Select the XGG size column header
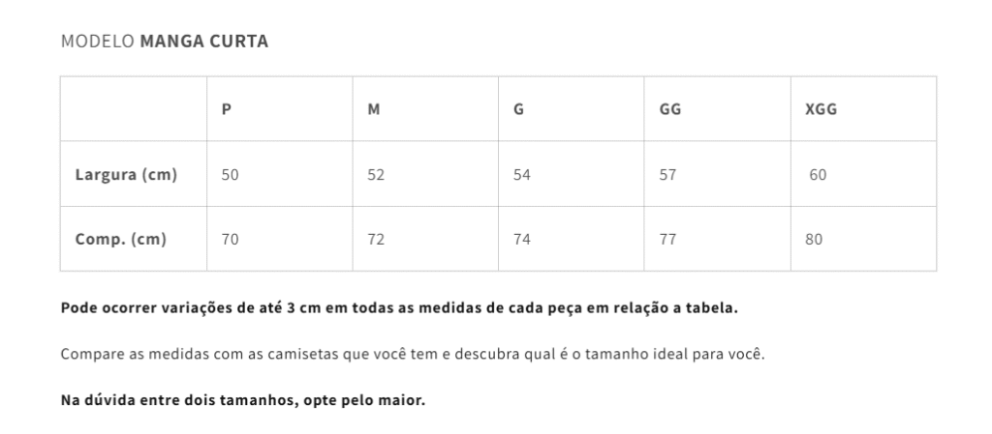Screen dimensions: 992x434 [821, 109]
